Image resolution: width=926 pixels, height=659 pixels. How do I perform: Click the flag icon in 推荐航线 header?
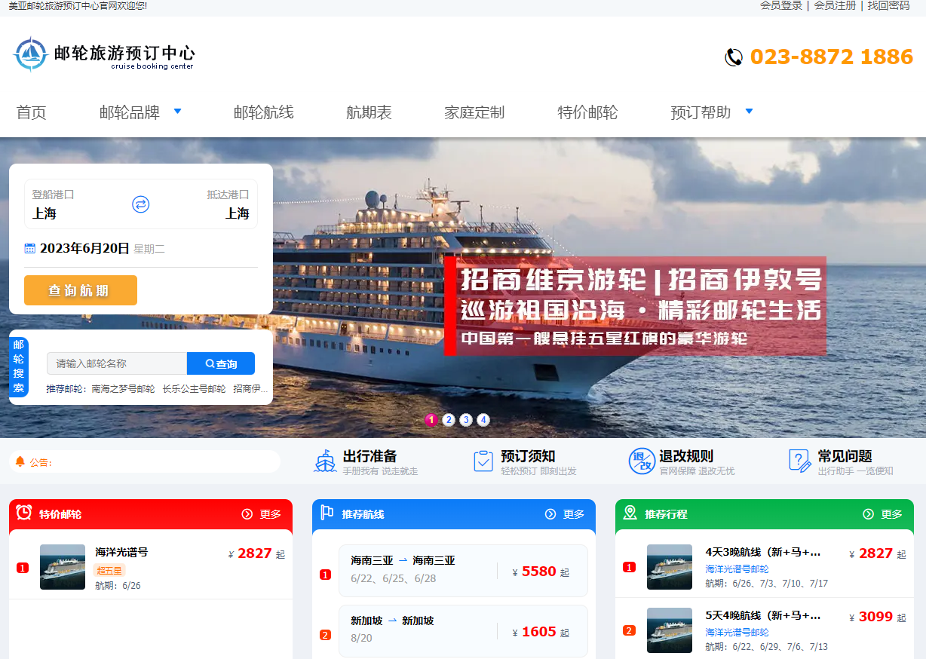[327, 513]
